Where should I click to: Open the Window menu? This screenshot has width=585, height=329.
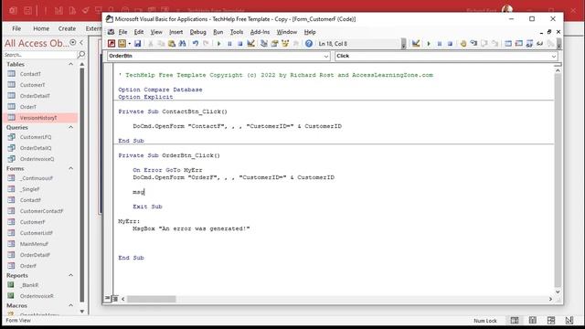pos(286,32)
